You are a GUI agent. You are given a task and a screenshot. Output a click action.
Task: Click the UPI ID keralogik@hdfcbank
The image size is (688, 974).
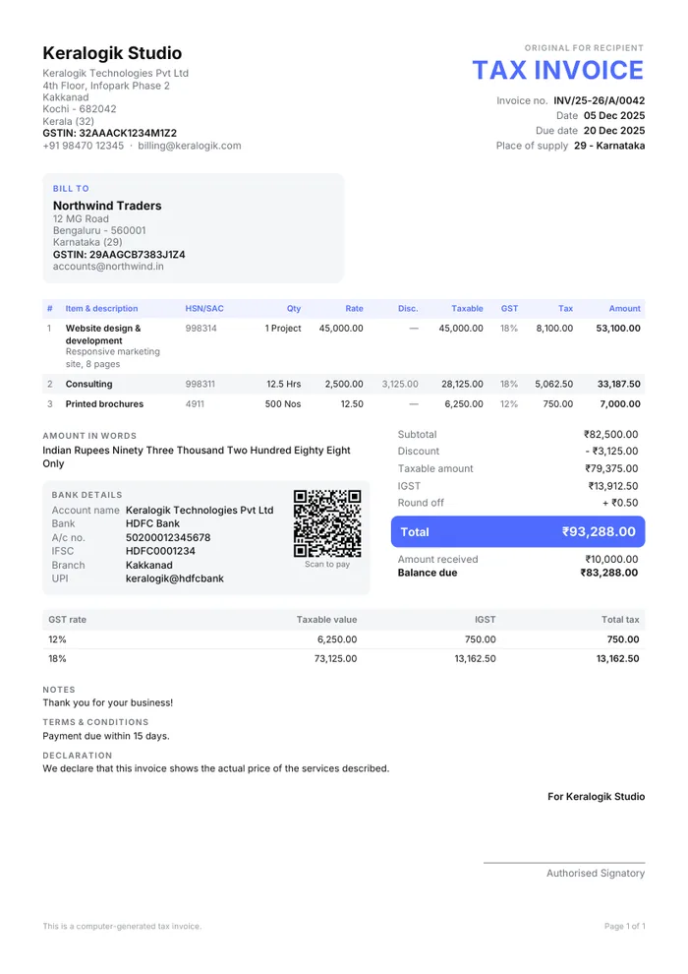coord(174,578)
